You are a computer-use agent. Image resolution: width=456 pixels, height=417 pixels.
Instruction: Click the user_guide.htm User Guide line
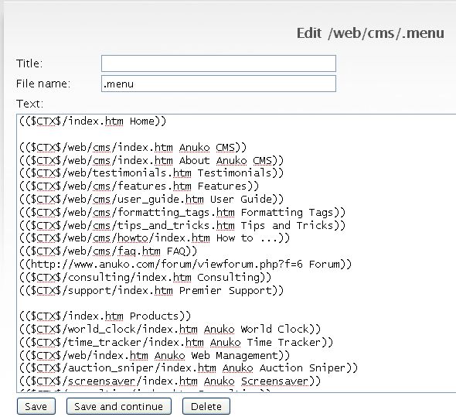151,200
